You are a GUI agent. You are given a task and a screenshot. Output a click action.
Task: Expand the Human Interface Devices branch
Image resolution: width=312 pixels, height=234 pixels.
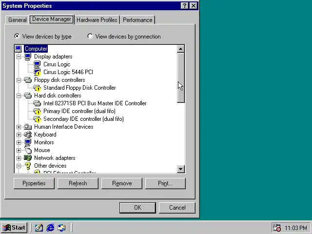pos(19,127)
